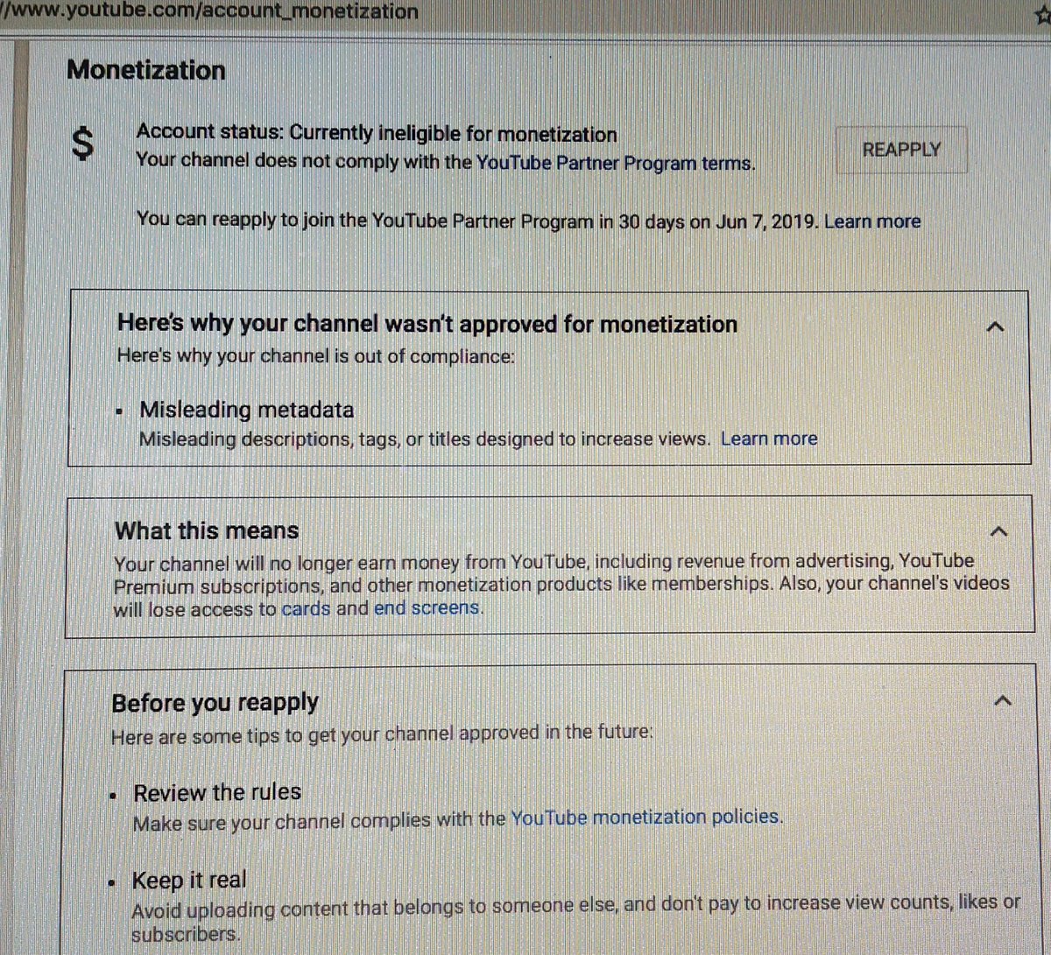
Task: Click 'Here's why your channel is out of compliance' text
Action: pyautogui.click(x=315, y=356)
